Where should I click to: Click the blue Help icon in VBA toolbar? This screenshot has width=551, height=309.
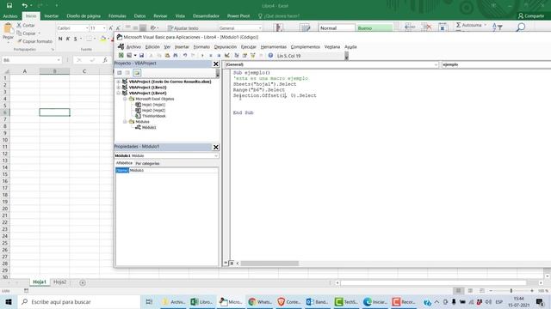point(270,55)
